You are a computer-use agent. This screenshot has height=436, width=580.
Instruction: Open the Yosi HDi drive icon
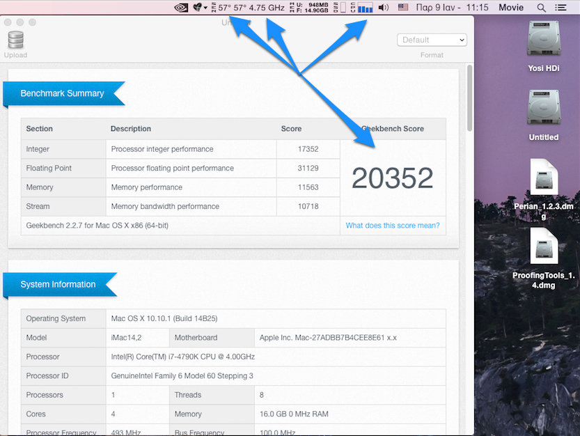(543, 39)
